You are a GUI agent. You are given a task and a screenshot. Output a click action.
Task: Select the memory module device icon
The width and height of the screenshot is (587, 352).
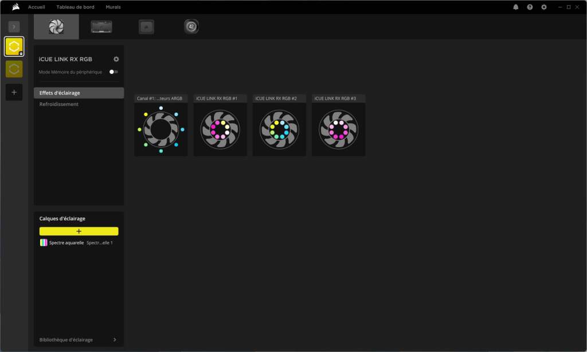tap(101, 27)
